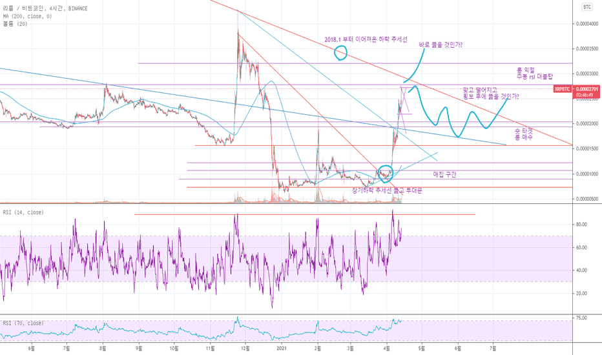Image resolution: width=602 pixels, height=355 pixels.
Task: Click the 40.00 RSI axis label
Action: pyautogui.click(x=581, y=270)
